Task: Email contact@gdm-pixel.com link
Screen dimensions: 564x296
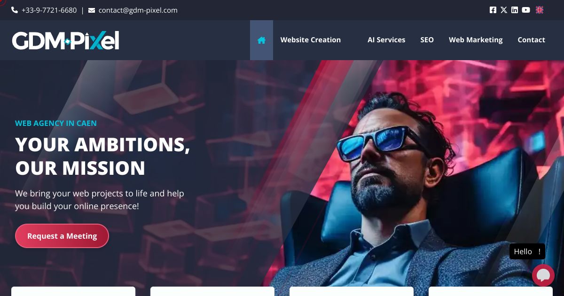Action: tap(138, 10)
